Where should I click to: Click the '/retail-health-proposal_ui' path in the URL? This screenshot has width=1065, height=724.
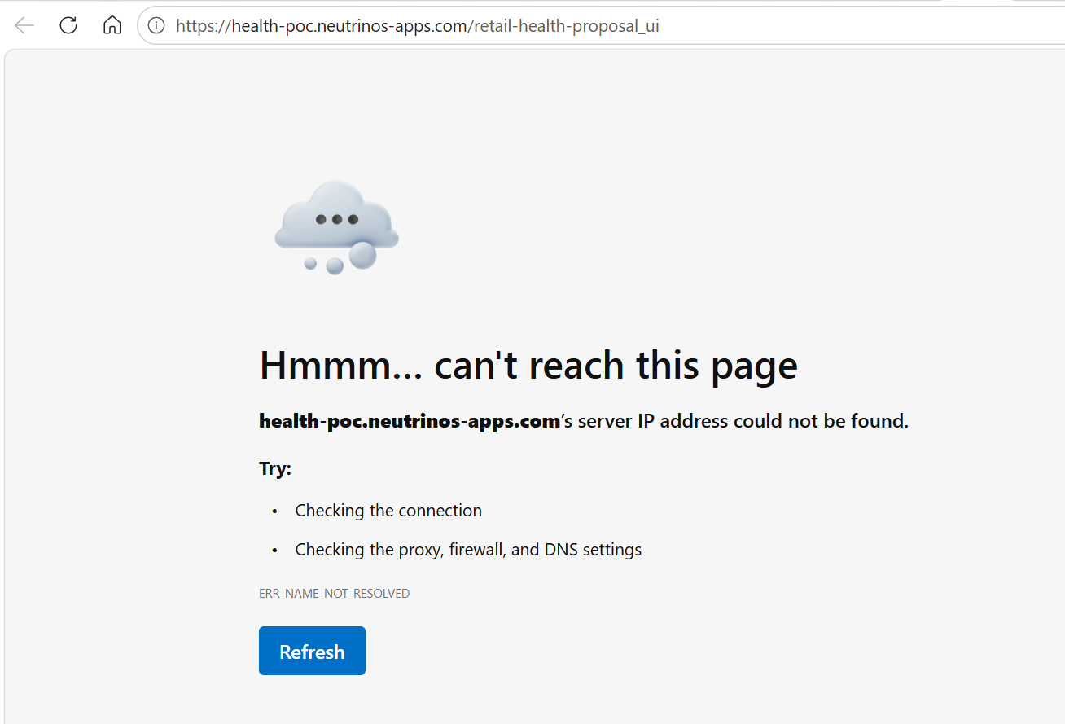(564, 26)
